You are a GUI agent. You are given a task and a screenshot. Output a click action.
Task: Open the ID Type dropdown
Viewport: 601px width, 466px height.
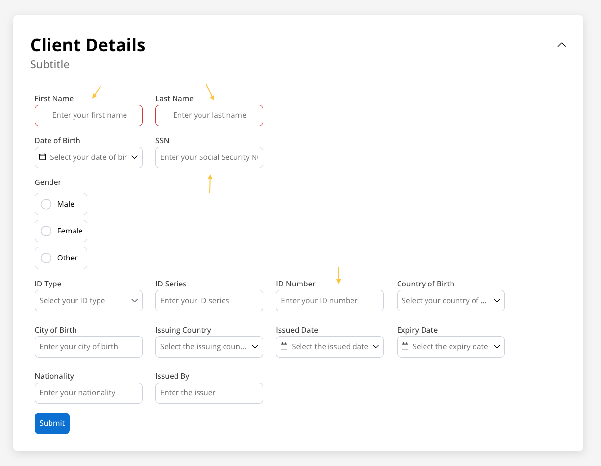pyautogui.click(x=89, y=301)
